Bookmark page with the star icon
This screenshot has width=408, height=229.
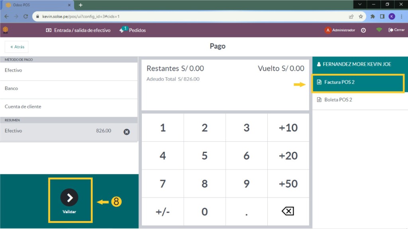[x=361, y=17]
